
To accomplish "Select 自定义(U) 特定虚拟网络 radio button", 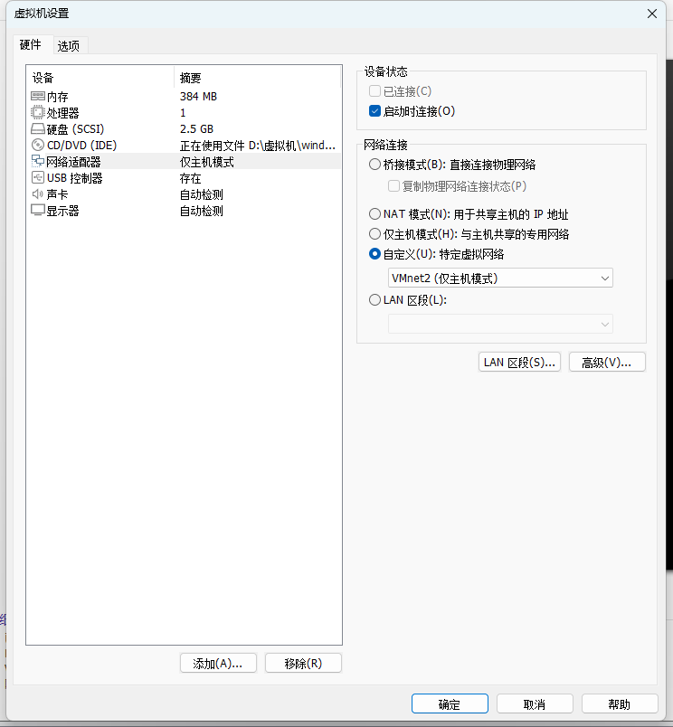I will (374, 253).
